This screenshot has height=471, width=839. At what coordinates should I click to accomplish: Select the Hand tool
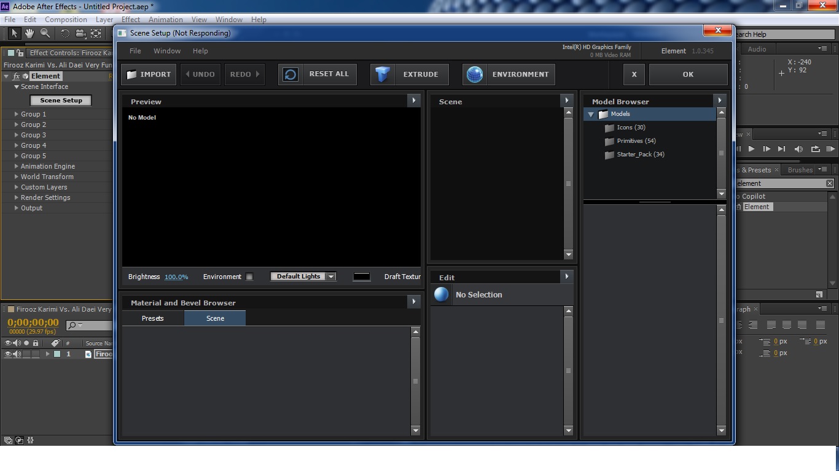click(29, 33)
